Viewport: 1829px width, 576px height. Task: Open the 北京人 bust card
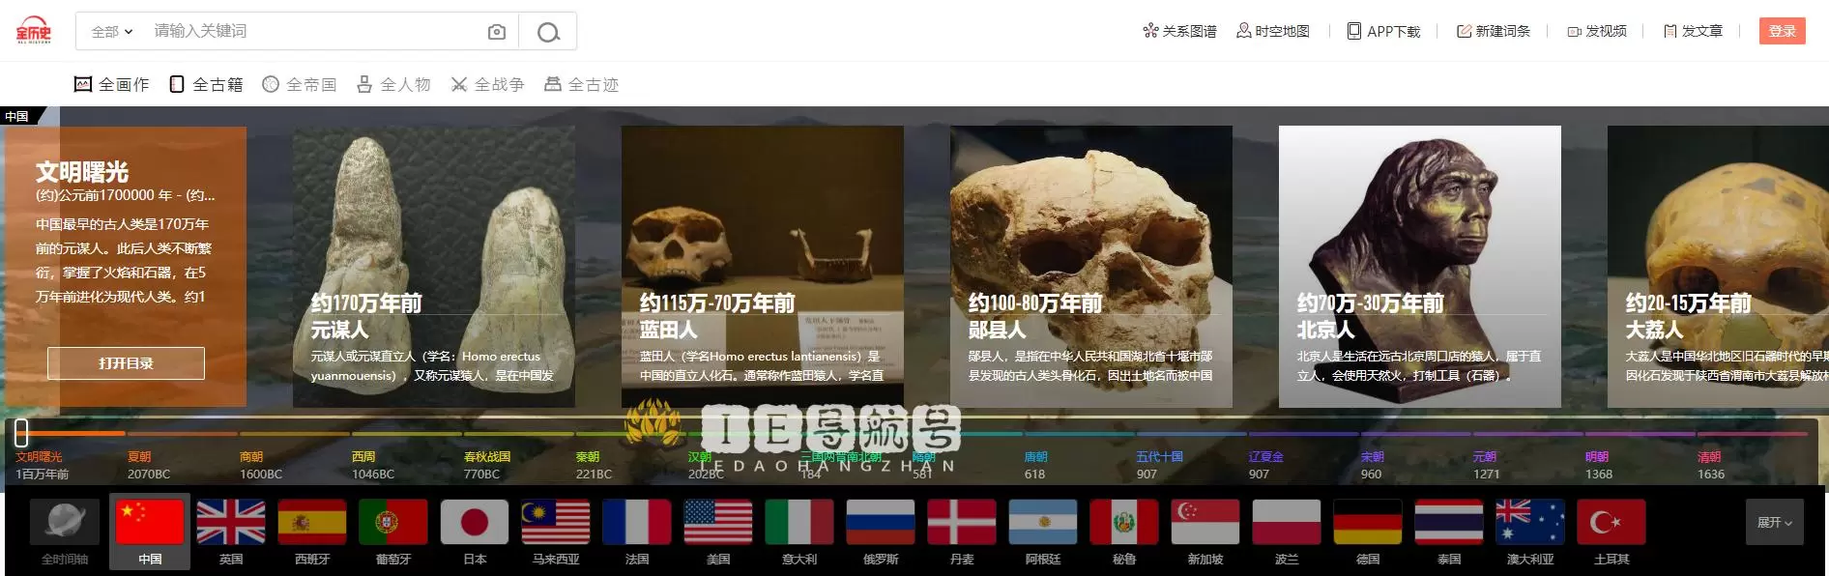(x=1420, y=266)
